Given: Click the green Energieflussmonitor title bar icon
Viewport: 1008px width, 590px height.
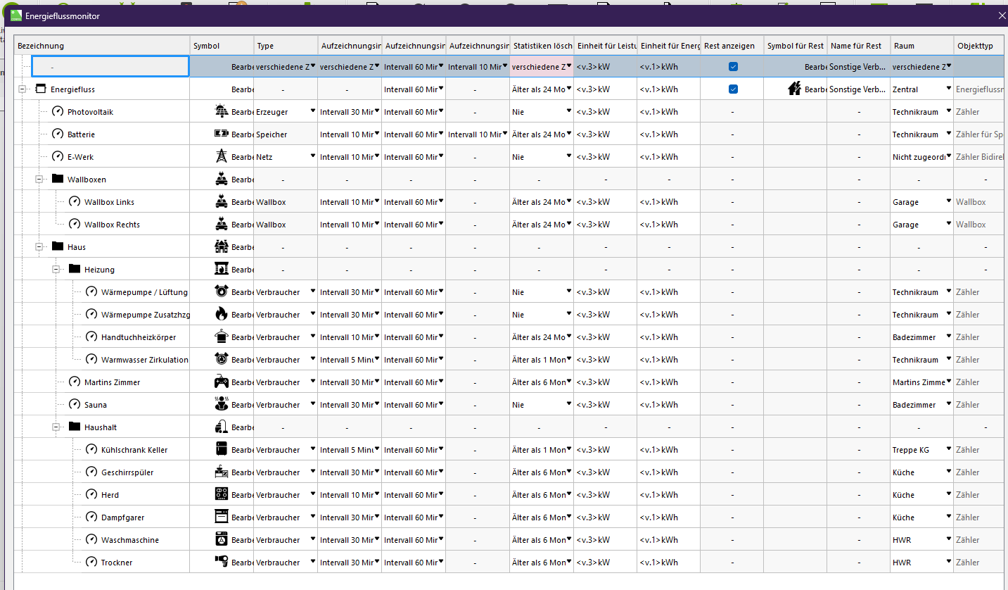Looking at the screenshot, I should [x=16, y=15].
